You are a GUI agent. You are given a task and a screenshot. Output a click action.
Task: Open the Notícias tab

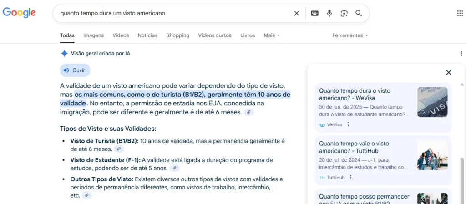click(x=148, y=35)
